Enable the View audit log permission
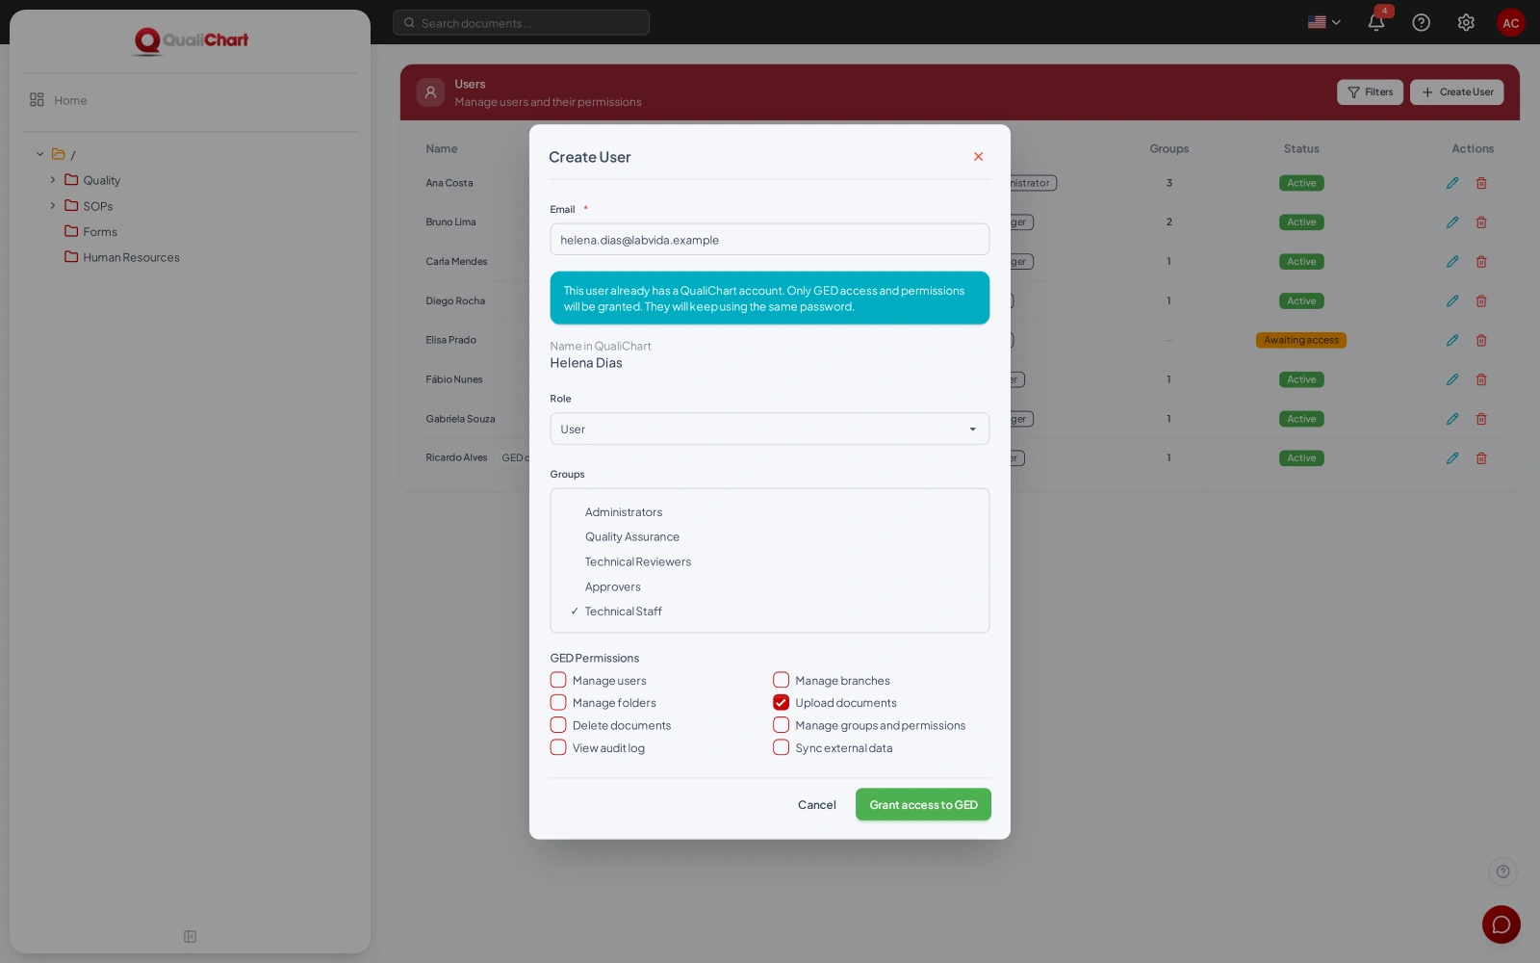The width and height of the screenshot is (1540, 963). tap(558, 747)
